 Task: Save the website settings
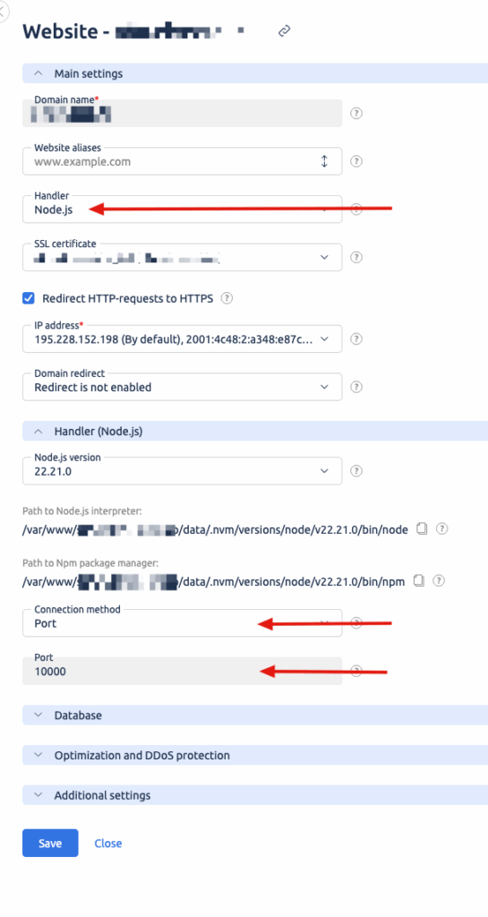tap(50, 843)
